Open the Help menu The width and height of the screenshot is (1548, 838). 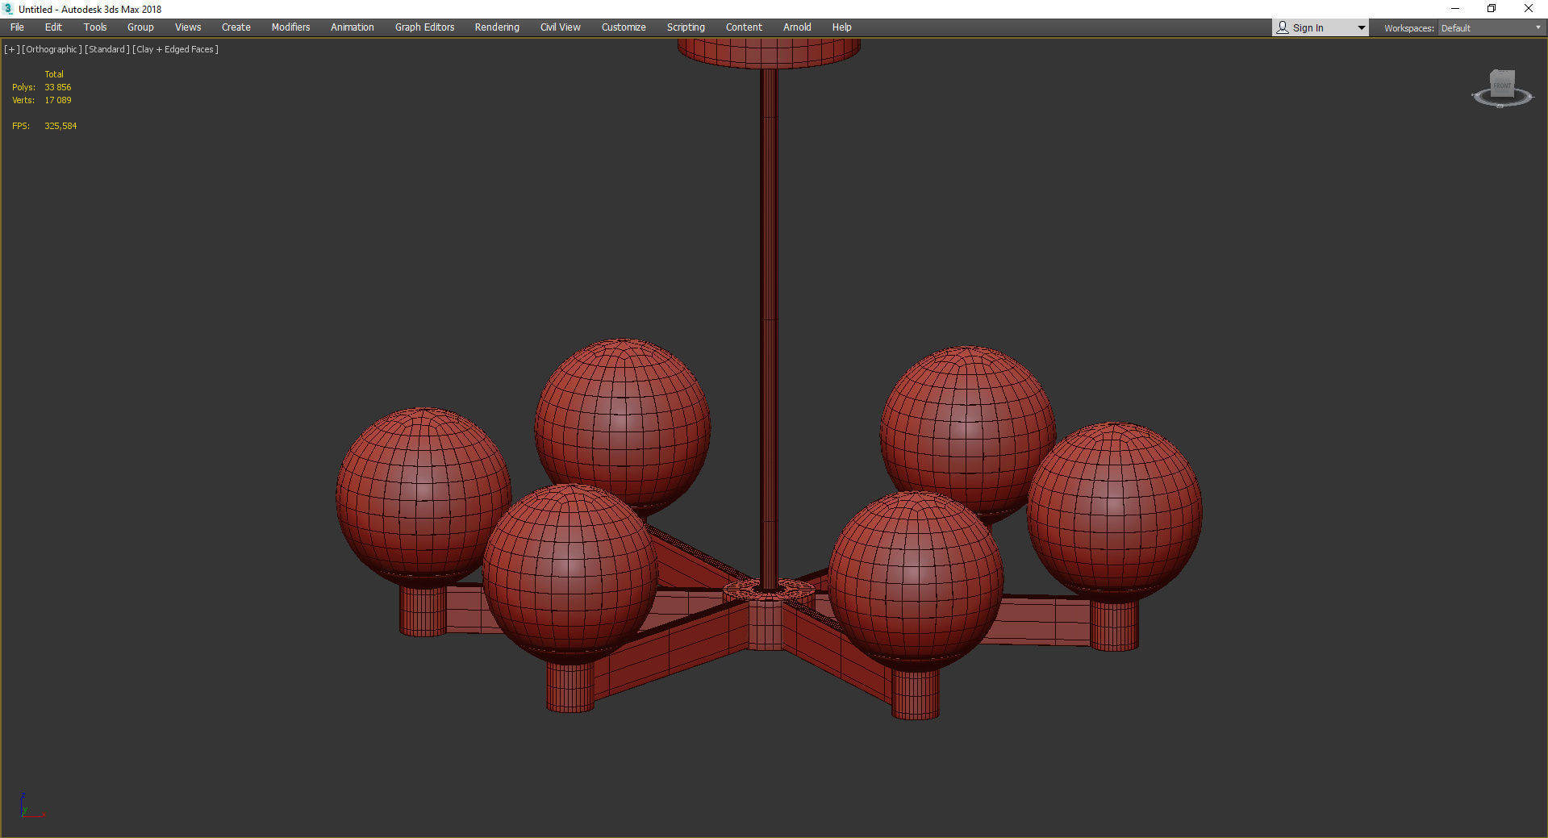point(841,27)
